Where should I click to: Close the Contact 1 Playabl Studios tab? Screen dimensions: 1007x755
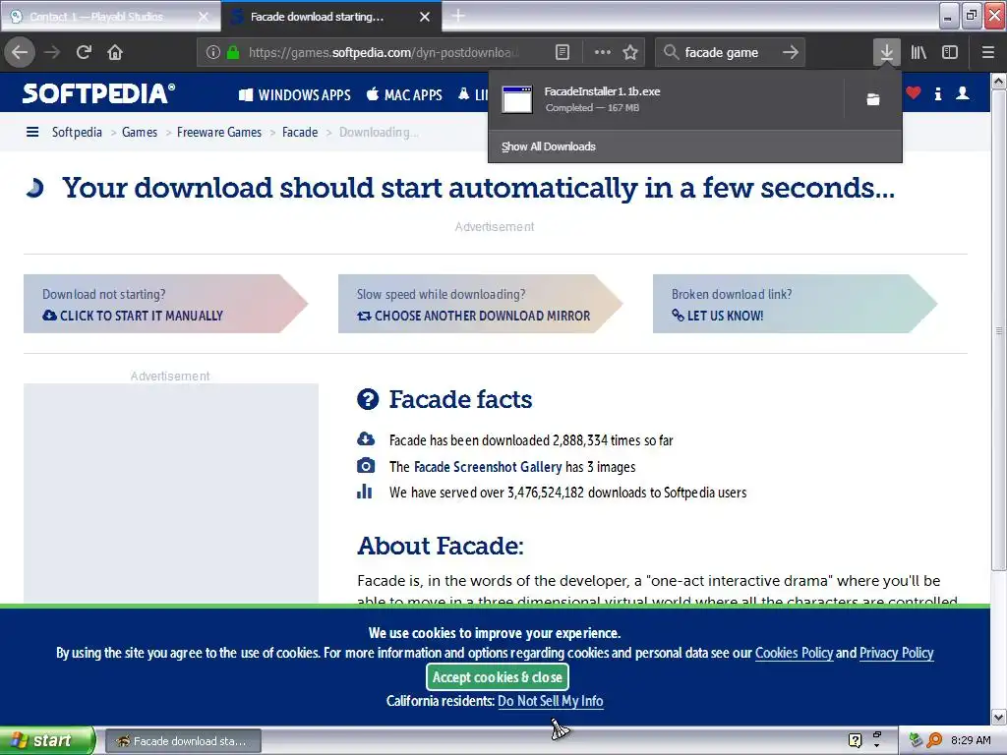point(203,18)
